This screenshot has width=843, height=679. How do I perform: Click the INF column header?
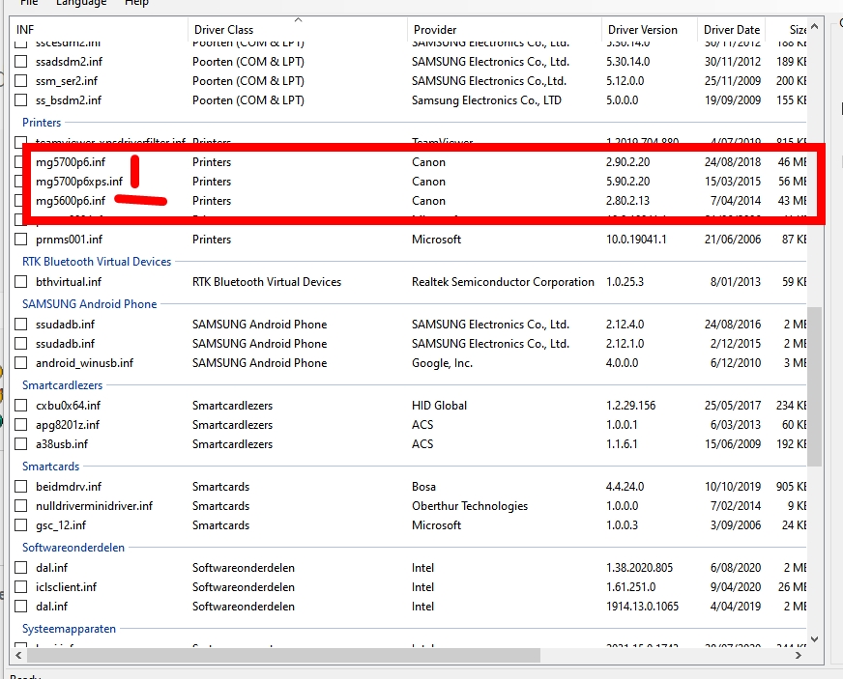click(x=25, y=30)
